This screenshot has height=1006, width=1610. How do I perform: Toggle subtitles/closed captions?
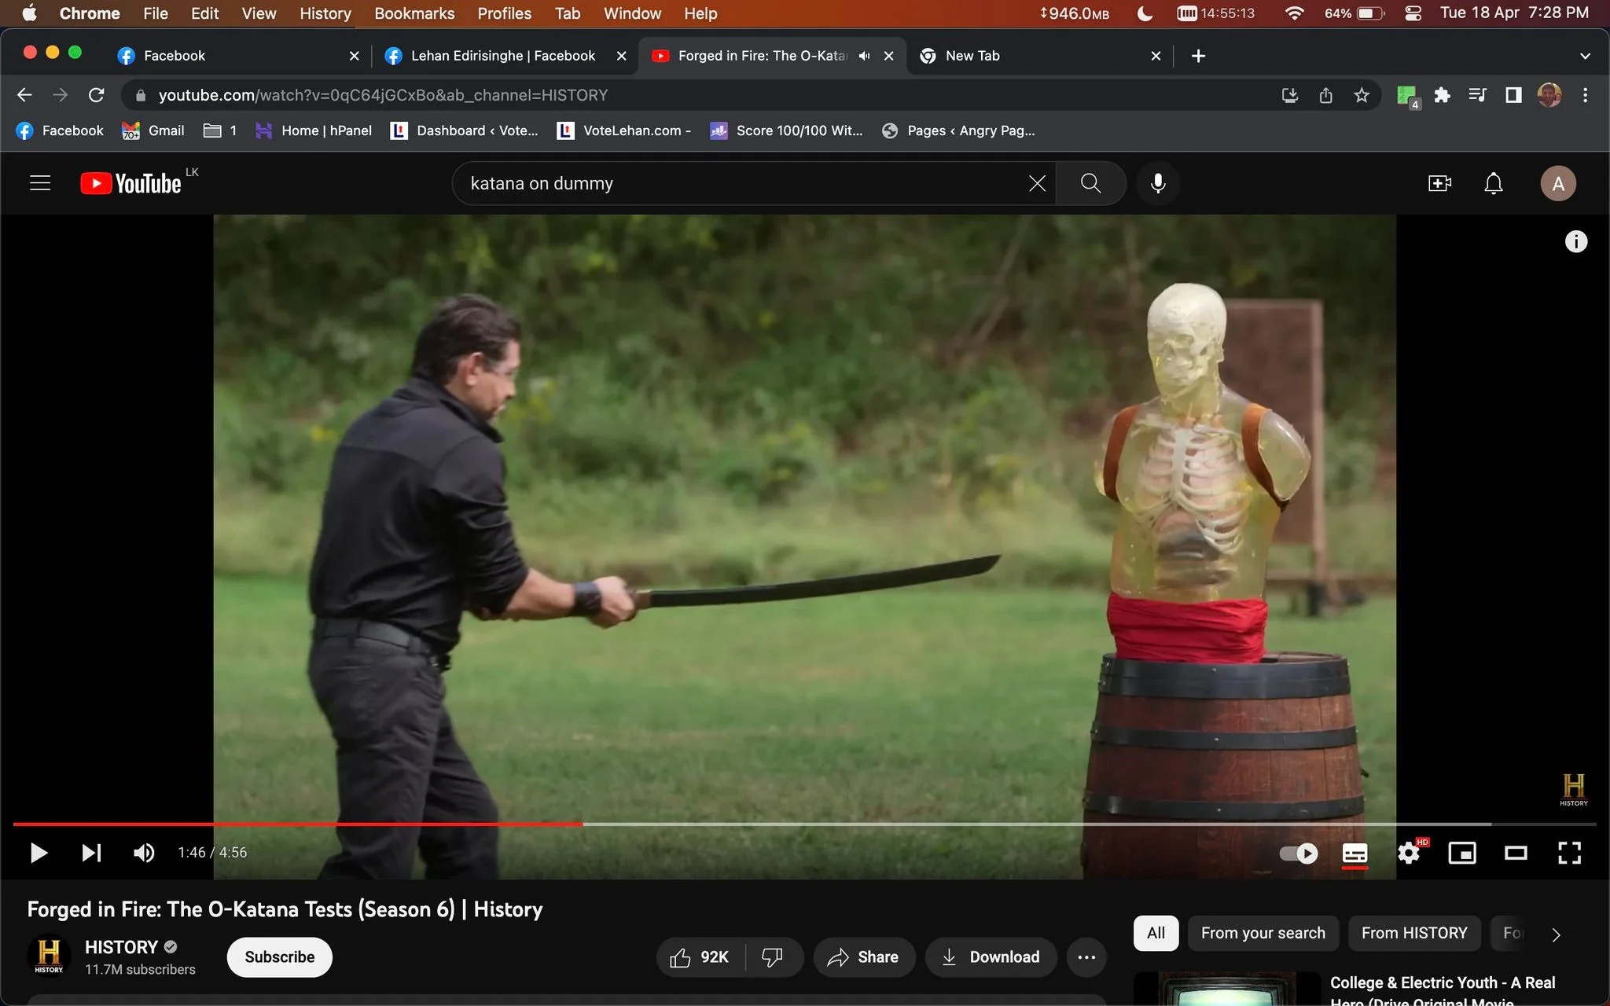(1355, 854)
